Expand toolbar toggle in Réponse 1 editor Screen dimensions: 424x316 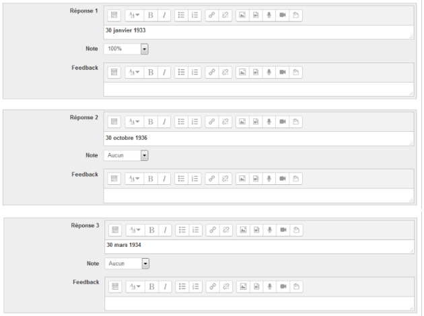pyautogui.click(x=114, y=15)
